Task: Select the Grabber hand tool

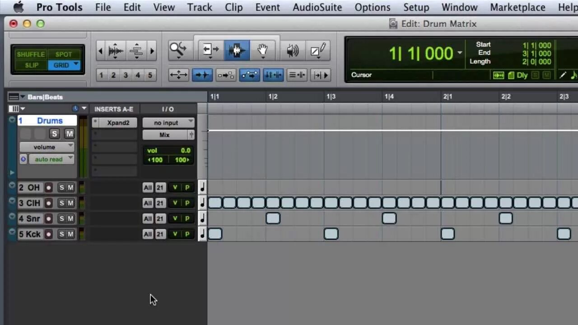Action: coord(263,50)
